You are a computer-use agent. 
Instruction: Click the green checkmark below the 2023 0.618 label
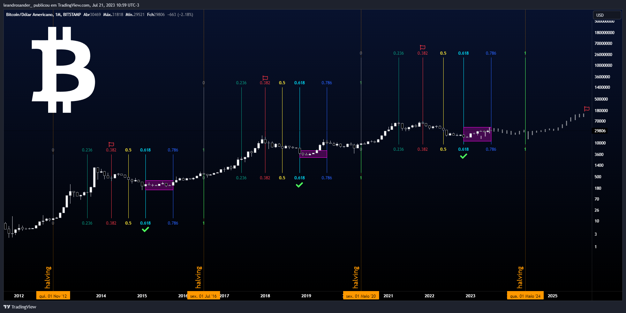(463, 156)
